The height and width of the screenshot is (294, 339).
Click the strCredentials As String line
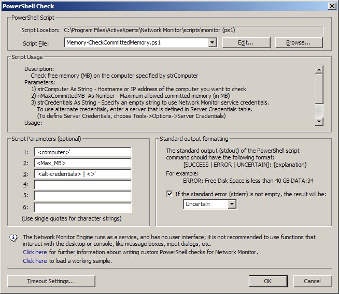[150, 102]
